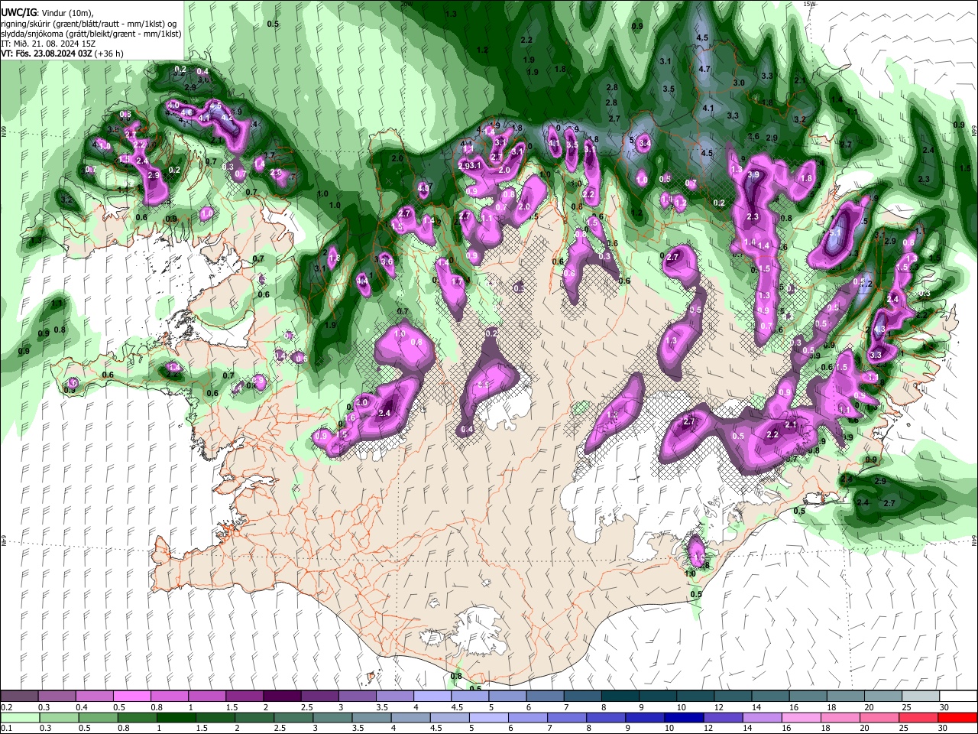Click the 0.1 label on the rain legend
978x734 pixels.
coord(6,729)
